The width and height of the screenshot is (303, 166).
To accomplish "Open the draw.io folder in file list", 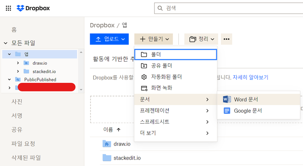I will coord(122,144).
